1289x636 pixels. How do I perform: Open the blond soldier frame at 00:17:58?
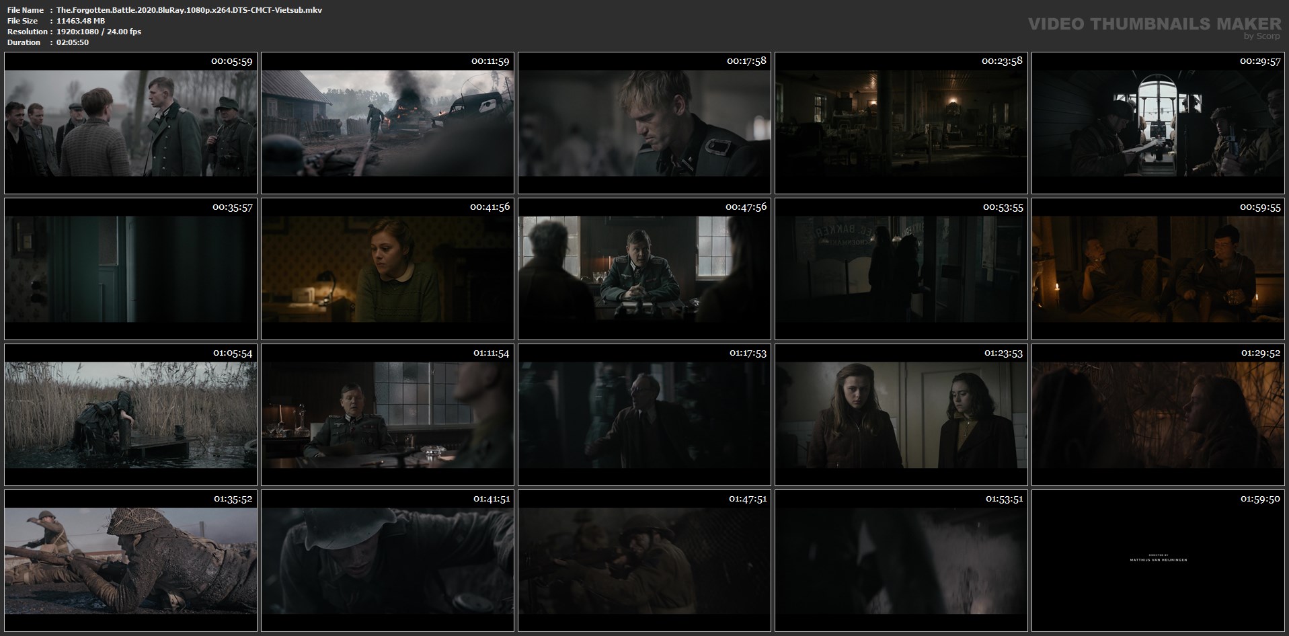[x=644, y=123]
